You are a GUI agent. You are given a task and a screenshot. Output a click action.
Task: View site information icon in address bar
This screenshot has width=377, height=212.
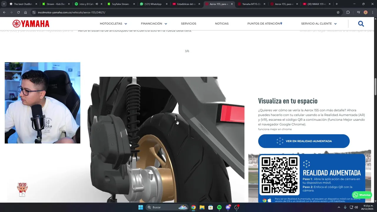[34, 12]
